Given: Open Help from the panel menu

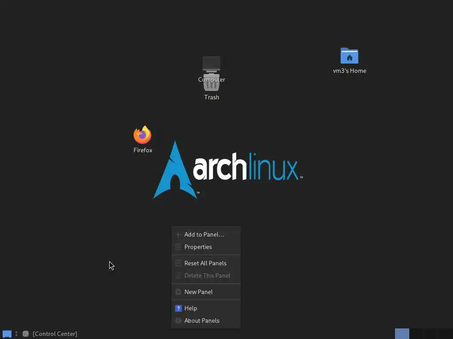Looking at the screenshot, I should 206,308.
